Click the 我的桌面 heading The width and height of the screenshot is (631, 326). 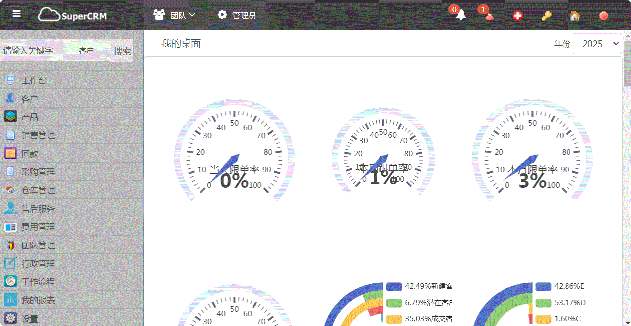click(x=181, y=44)
